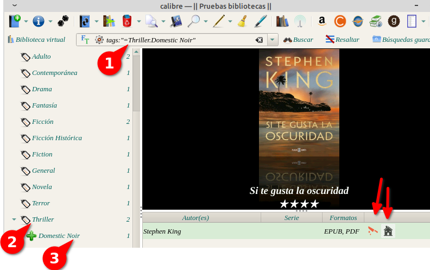The image size is (430, 270).
Task: Click scroll up arrow of tag browser
Action: (x=136, y=52)
